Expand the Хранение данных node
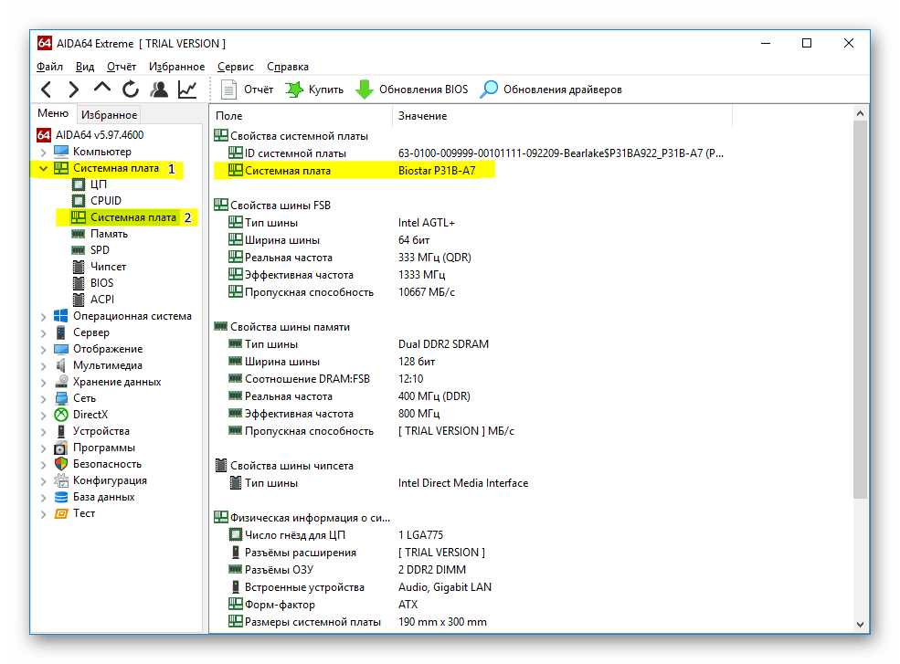 point(44,382)
